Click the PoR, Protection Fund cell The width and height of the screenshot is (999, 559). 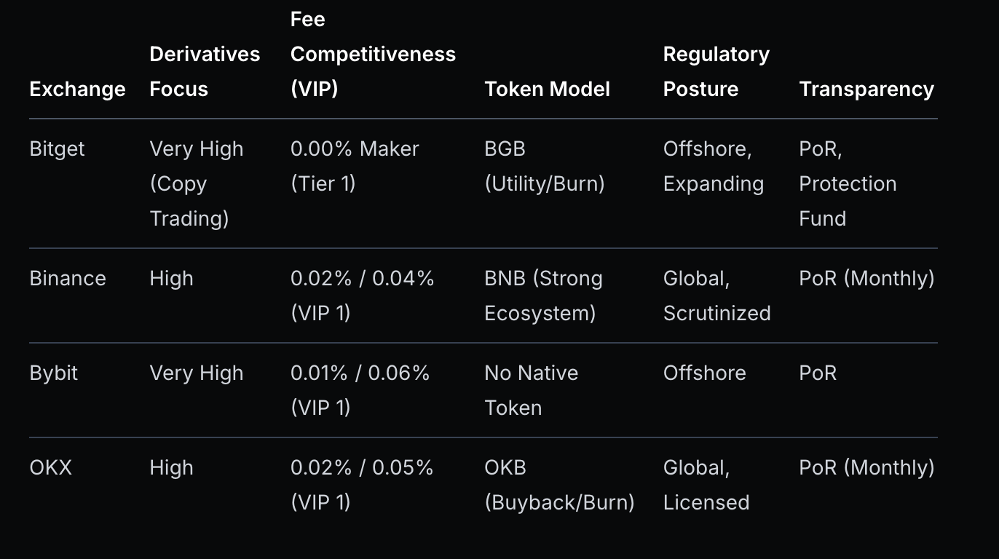[847, 183]
